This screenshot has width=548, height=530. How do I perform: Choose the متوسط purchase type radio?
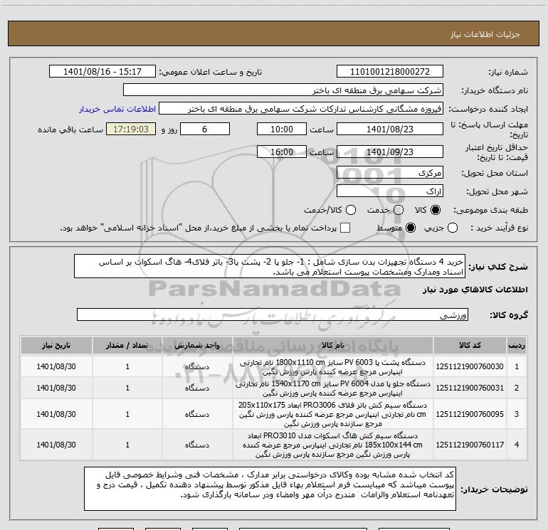(411, 228)
